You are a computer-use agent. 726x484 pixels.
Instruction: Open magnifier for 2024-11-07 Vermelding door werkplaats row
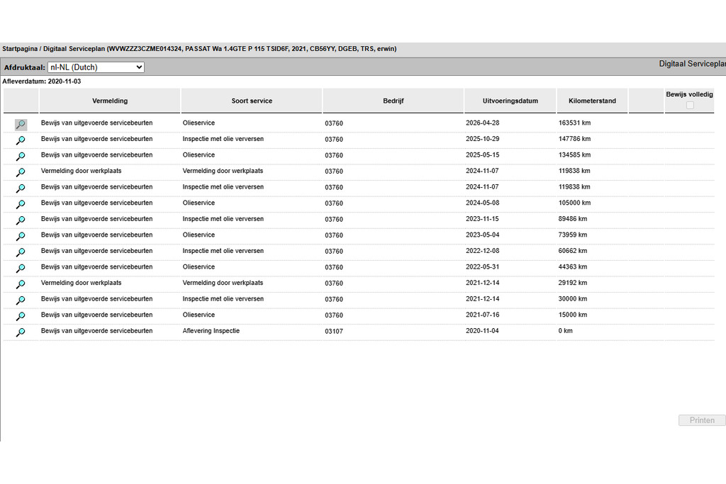point(21,172)
